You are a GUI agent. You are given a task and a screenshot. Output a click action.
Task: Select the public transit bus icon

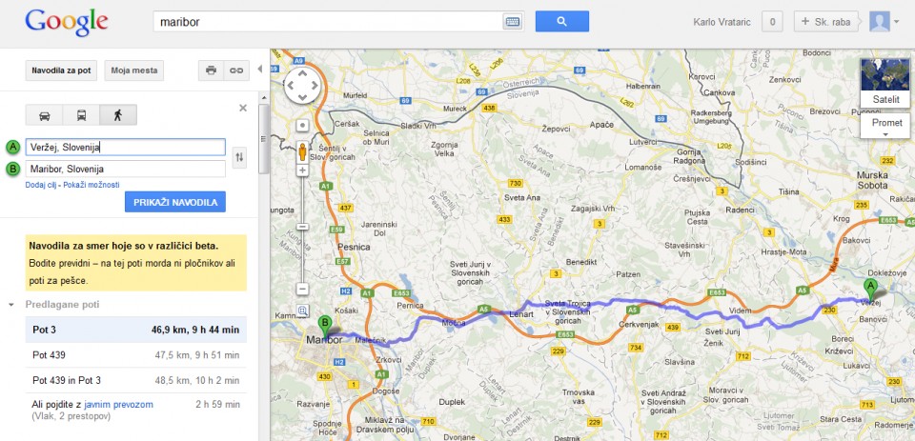(x=81, y=115)
